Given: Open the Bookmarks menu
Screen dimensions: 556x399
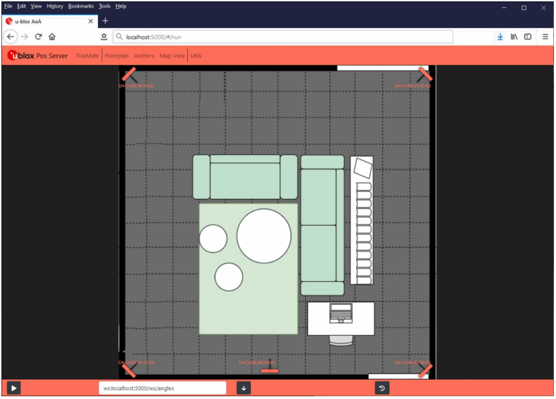Looking at the screenshot, I should (x=81, y=6).
